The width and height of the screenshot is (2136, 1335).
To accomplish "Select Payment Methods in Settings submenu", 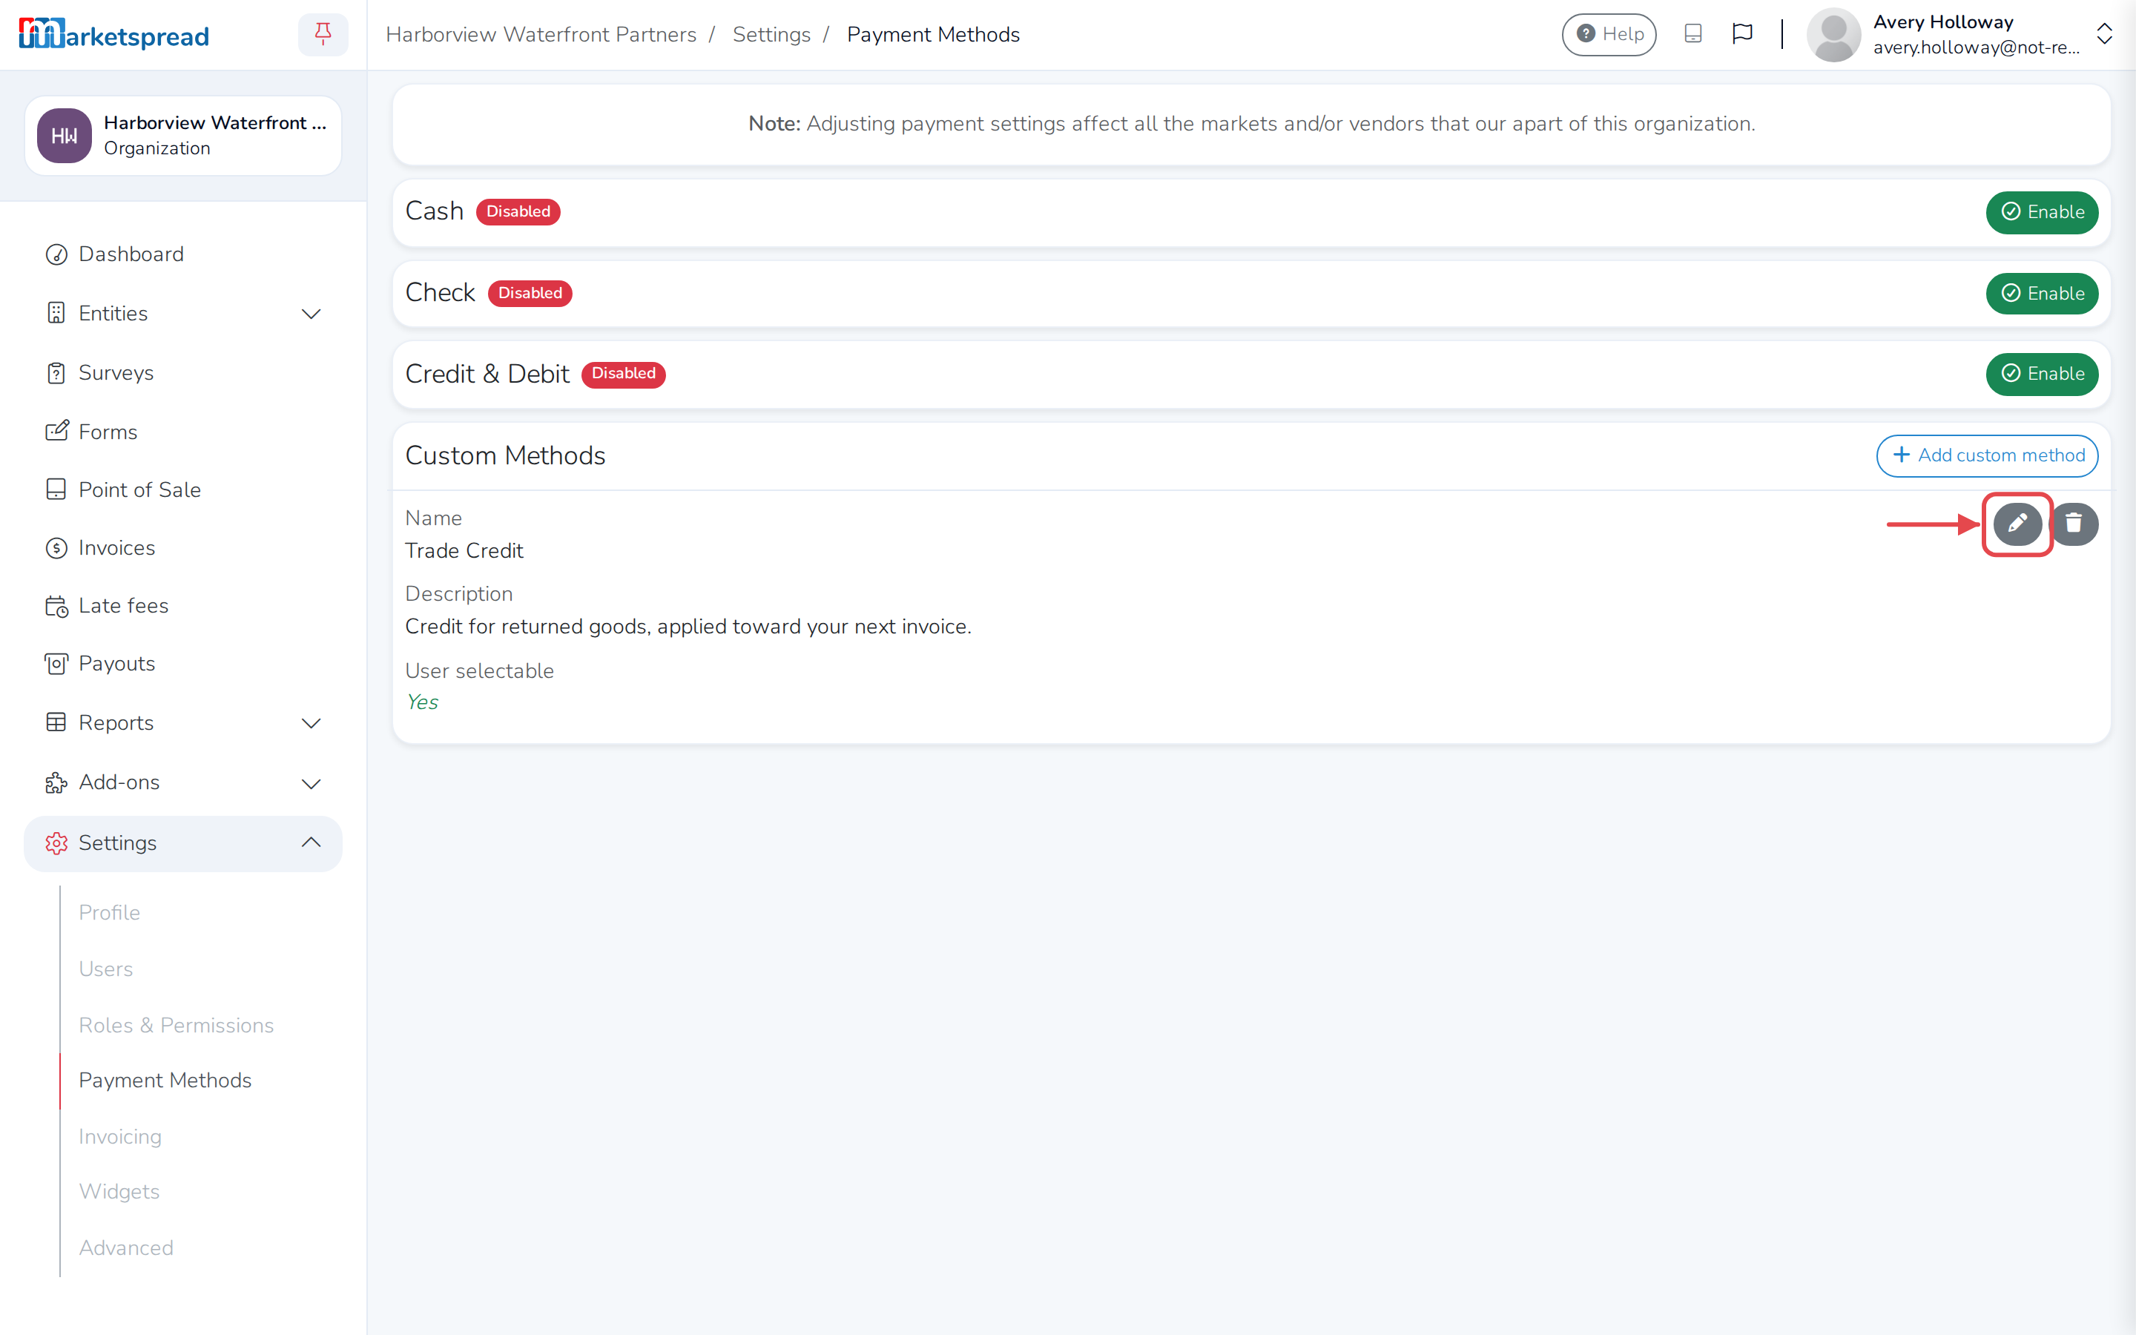I will (x=165, y=1081).
